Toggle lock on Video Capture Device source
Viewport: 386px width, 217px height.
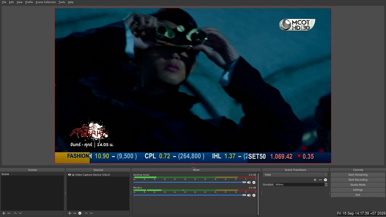coord(73,175)
